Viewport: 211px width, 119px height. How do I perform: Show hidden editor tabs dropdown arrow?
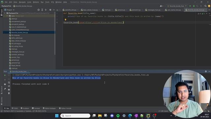tap(209, 10)
